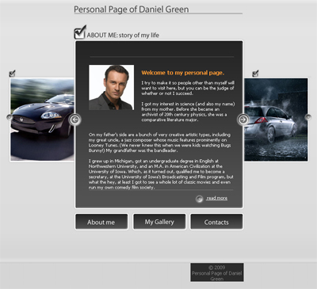Click the left arrow on the main panel
This screenshot has width=317, height=289.
coord(74,120)
